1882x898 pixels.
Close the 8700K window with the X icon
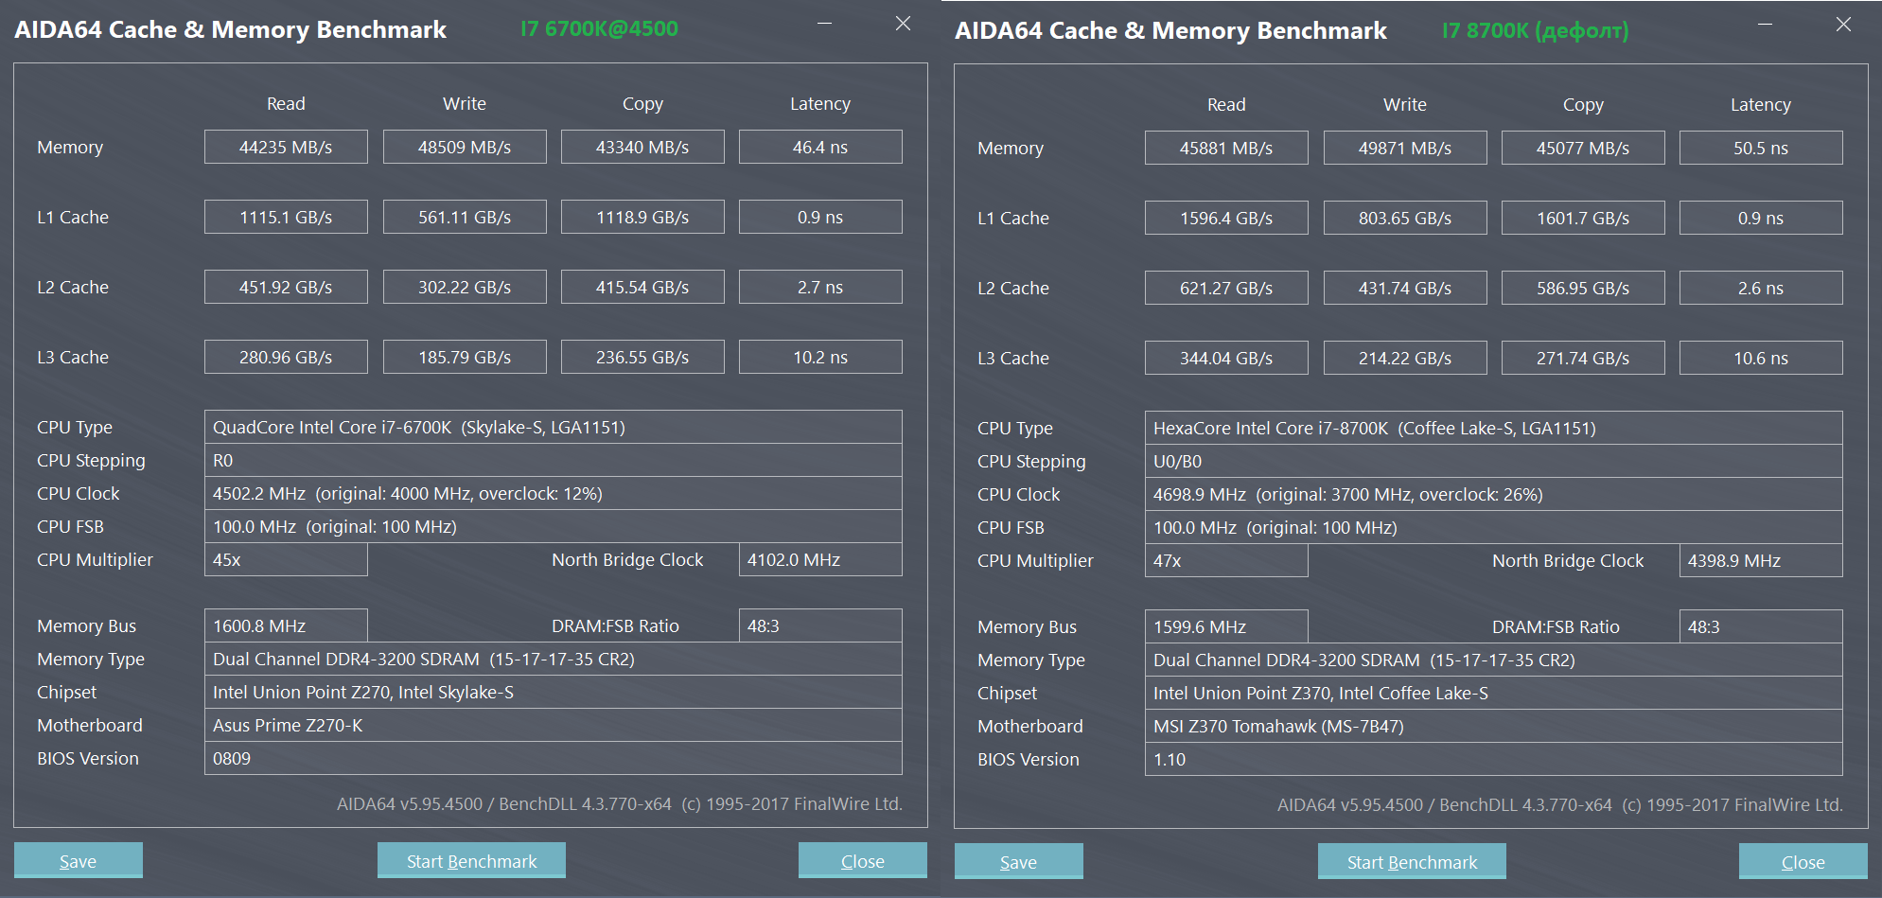click(x=1843, y=25)
